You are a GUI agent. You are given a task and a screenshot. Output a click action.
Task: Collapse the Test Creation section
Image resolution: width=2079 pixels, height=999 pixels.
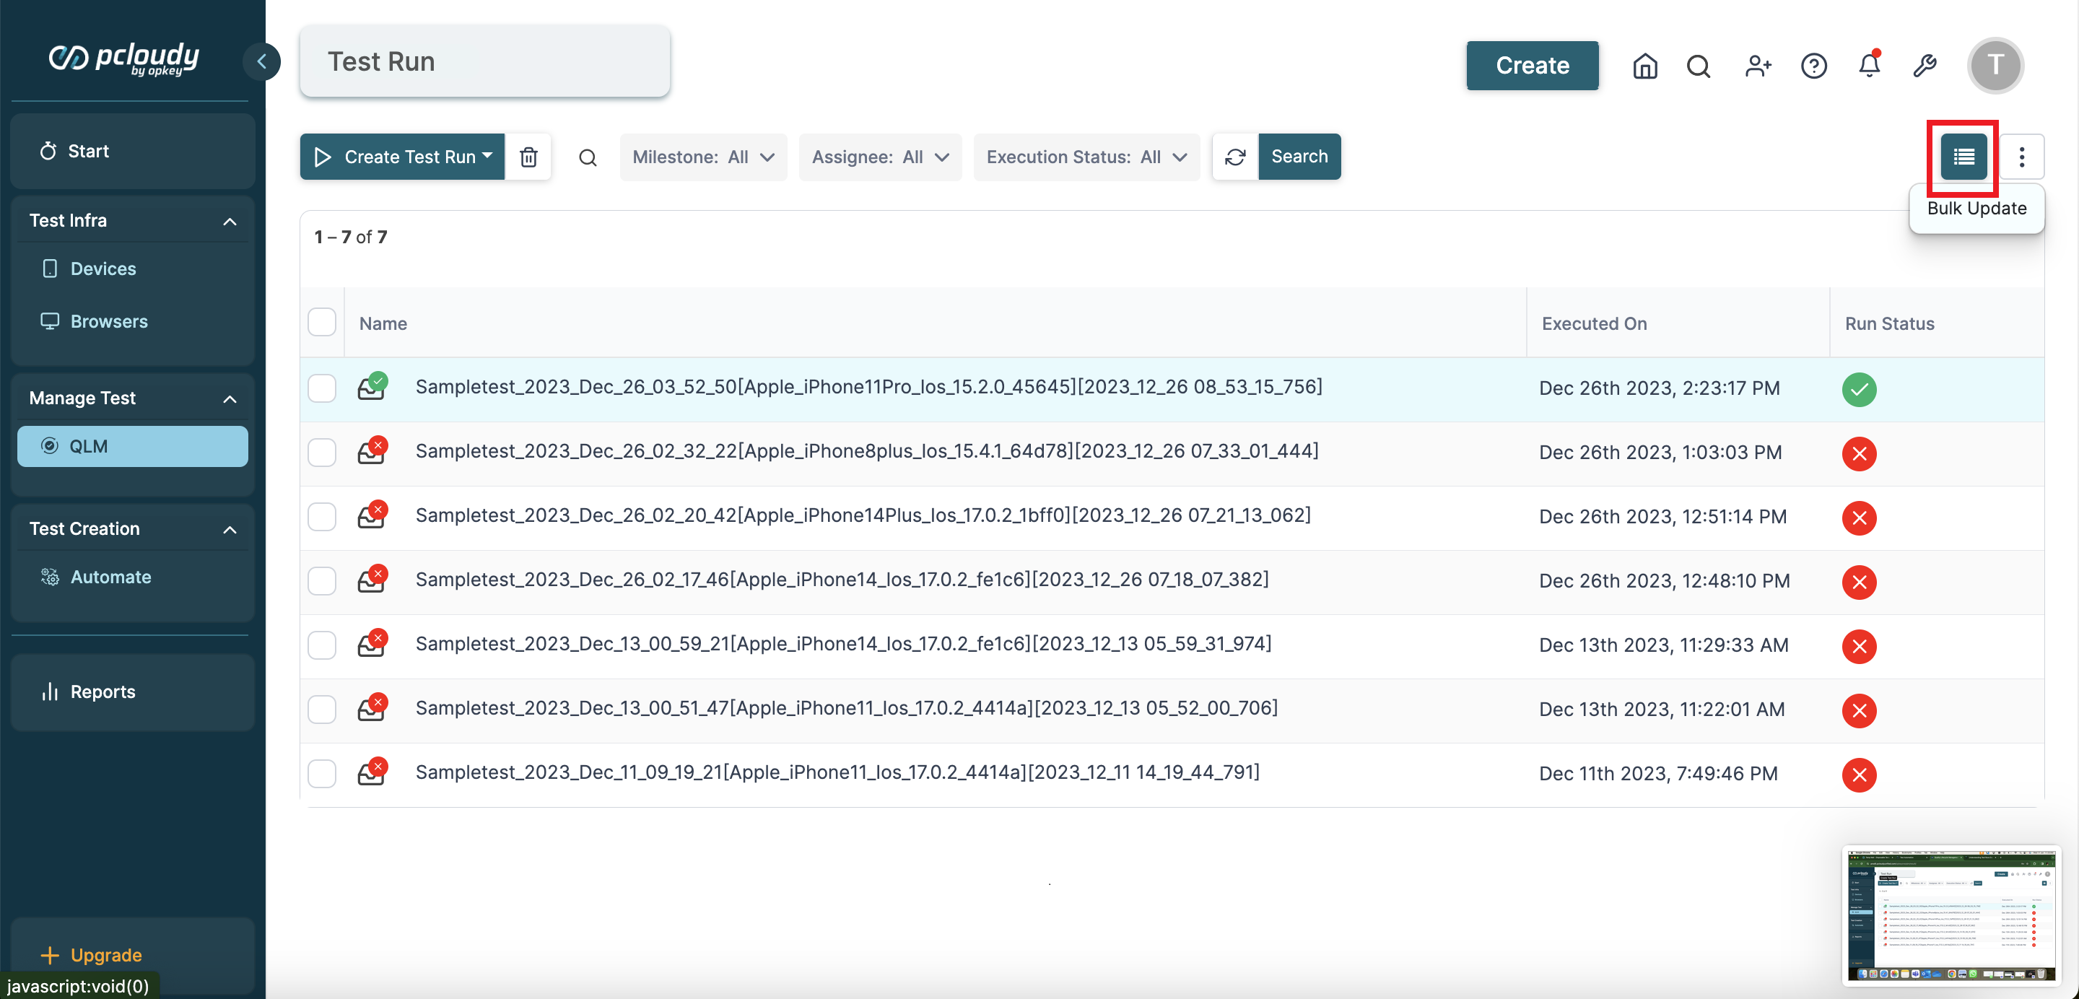point(230,529)
